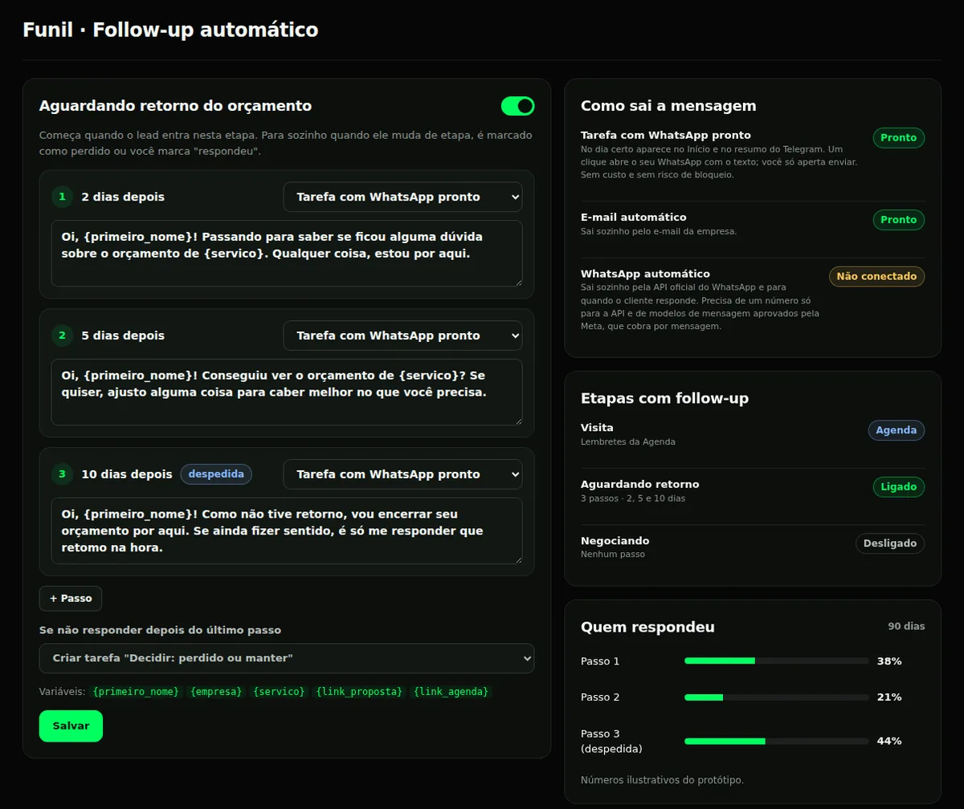The image size is (964, 809).
Task: Toggle the Aguardando retorno do orçamento switch
Action: click(x=517, y=106)
